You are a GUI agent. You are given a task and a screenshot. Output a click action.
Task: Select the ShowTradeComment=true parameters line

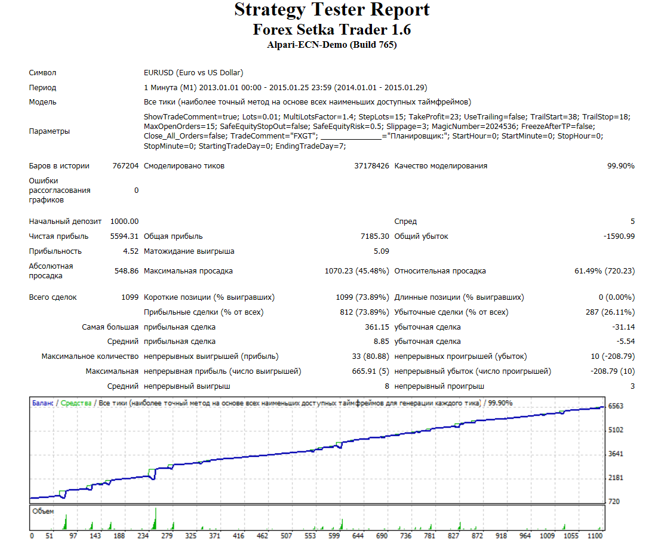pos(387,117)
